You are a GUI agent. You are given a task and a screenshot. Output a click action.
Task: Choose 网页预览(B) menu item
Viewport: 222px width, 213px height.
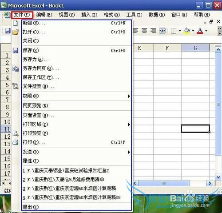pyautogui.click(x=76, y=106)
